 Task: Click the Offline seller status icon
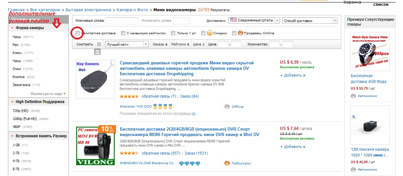point(227,107)
